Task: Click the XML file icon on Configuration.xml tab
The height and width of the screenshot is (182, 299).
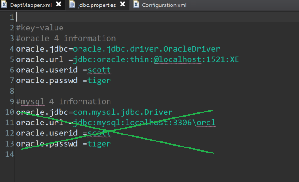Action: point(136,4)
